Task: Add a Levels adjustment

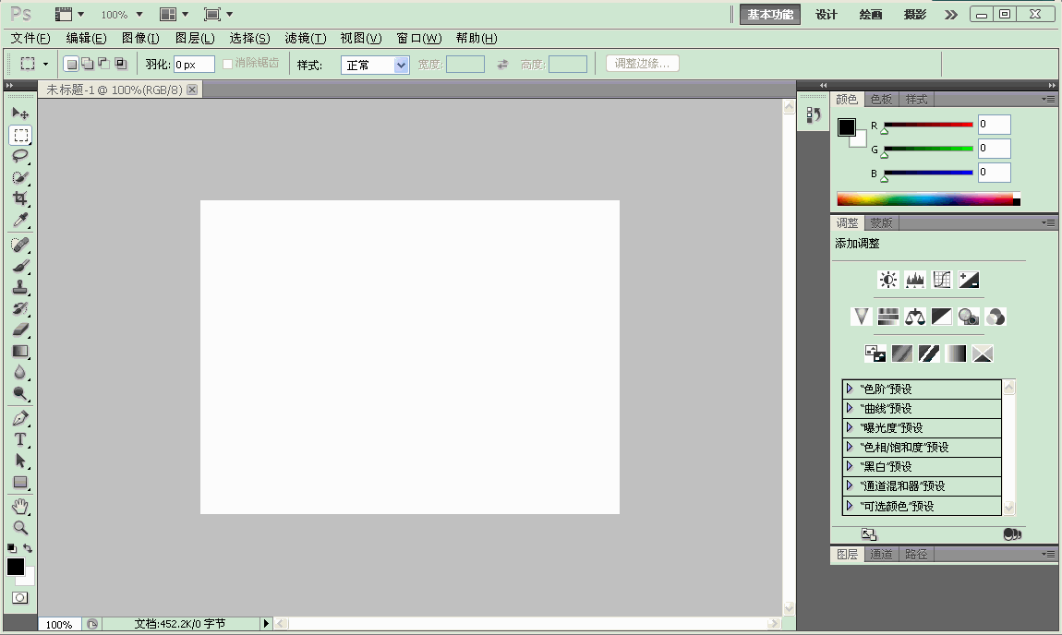Action: pos(915,280)
